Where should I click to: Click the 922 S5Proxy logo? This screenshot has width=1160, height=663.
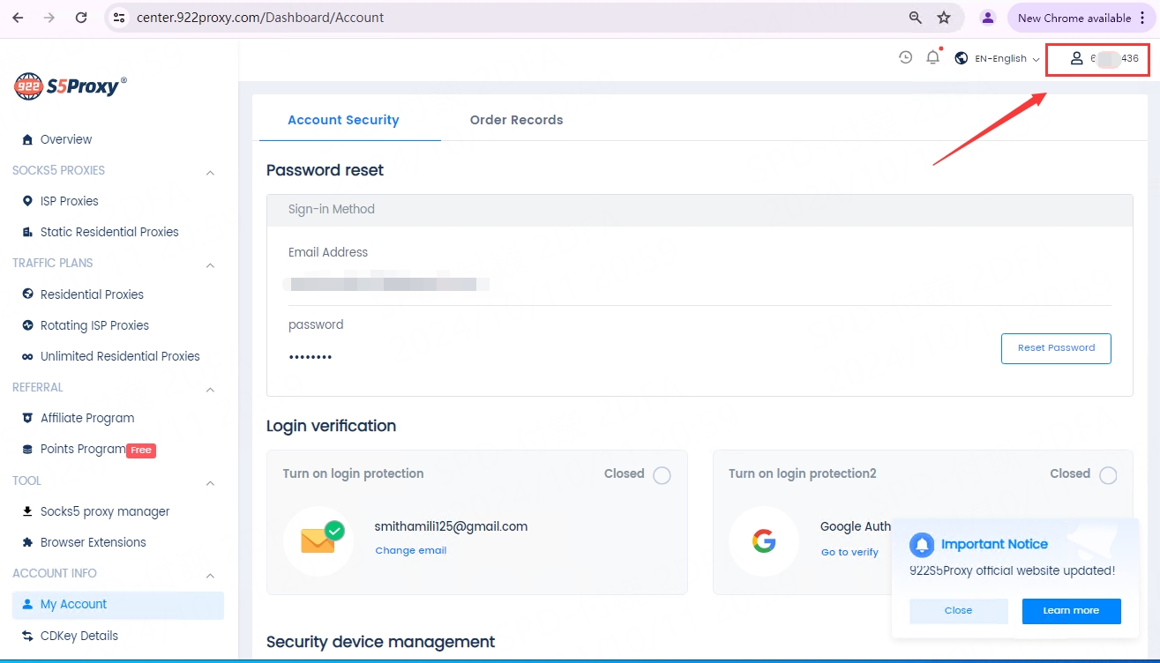coord(71,86)
